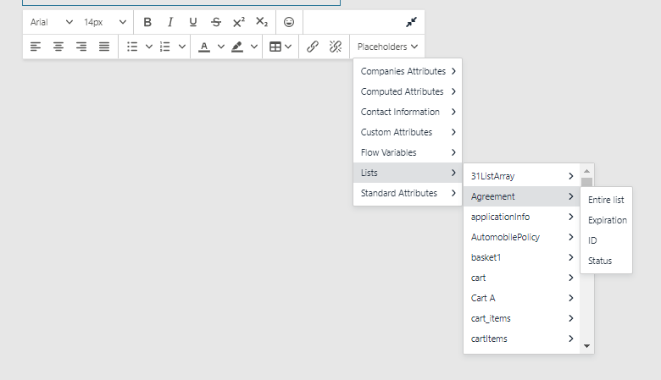
Task: Open the emoji picker
Action: click(x=289, y=22)
